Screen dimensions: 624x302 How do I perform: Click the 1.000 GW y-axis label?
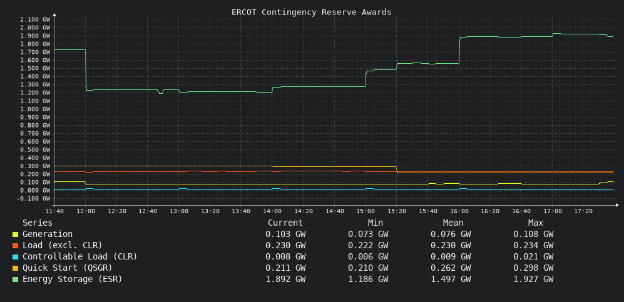click(35, 109)
